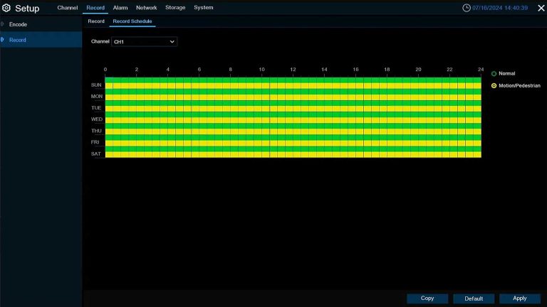The image size is (547, 307).
Task: Open the System menu
Action: point(204,8)
